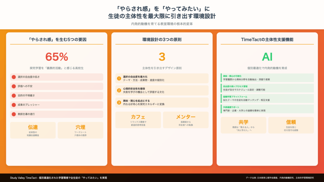Click the 共学 card
324x182 pixels.
point(243,125)
